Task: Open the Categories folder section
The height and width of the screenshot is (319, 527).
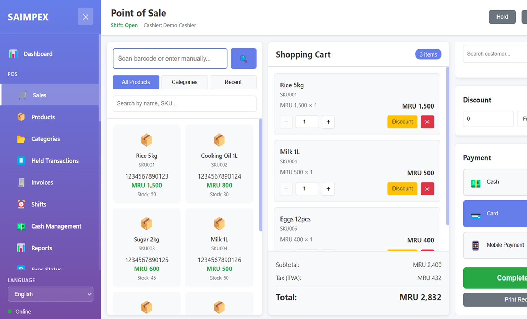Action: pyautogui.click(x=46, y=139)
